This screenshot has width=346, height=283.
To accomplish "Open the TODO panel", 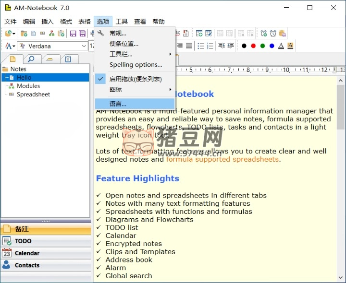I will pos(46,241).
